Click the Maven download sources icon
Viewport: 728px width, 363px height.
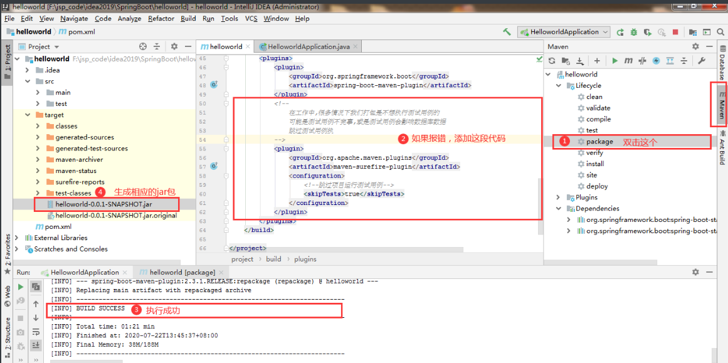click(580, 61)
